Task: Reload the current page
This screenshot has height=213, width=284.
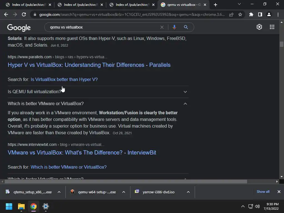Action: point(24,14)
